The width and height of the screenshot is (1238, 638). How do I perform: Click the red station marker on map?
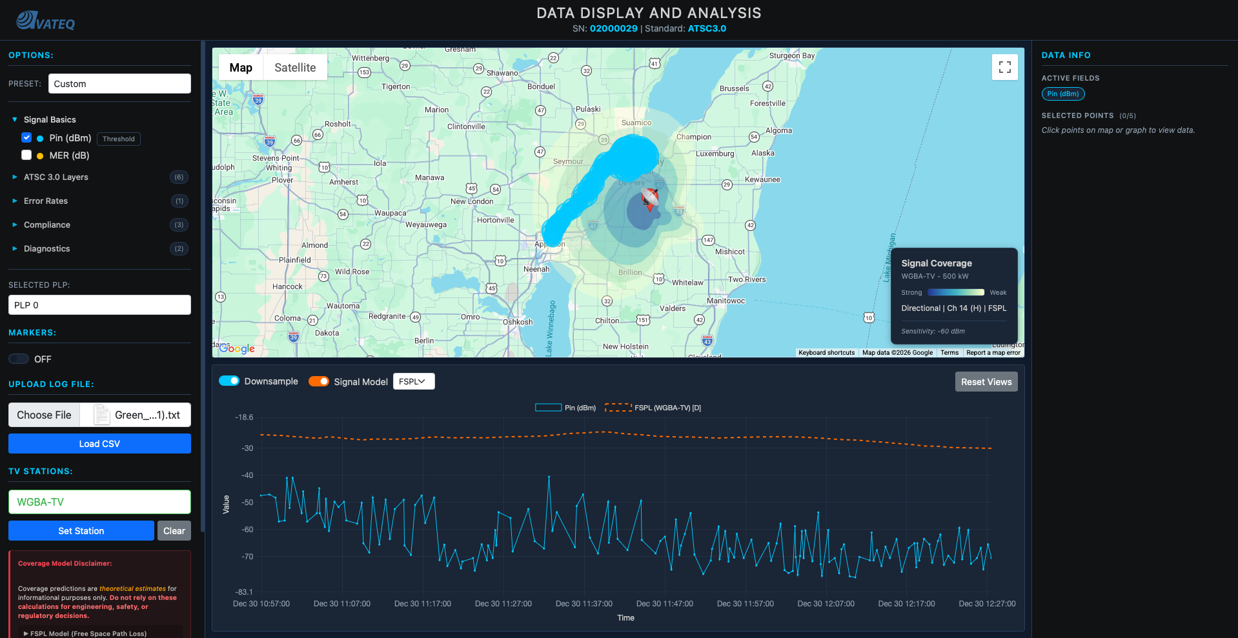coord(650,200)
